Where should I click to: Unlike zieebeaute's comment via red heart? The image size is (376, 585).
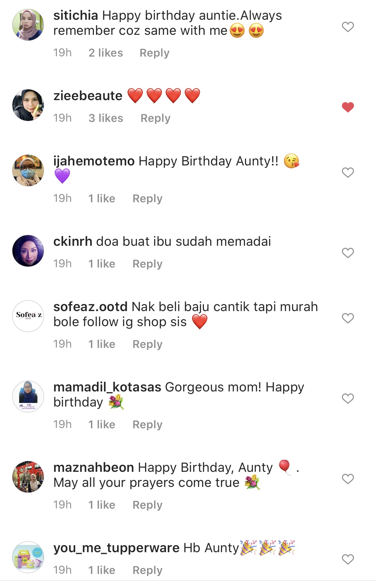click(x=348, y=107)
